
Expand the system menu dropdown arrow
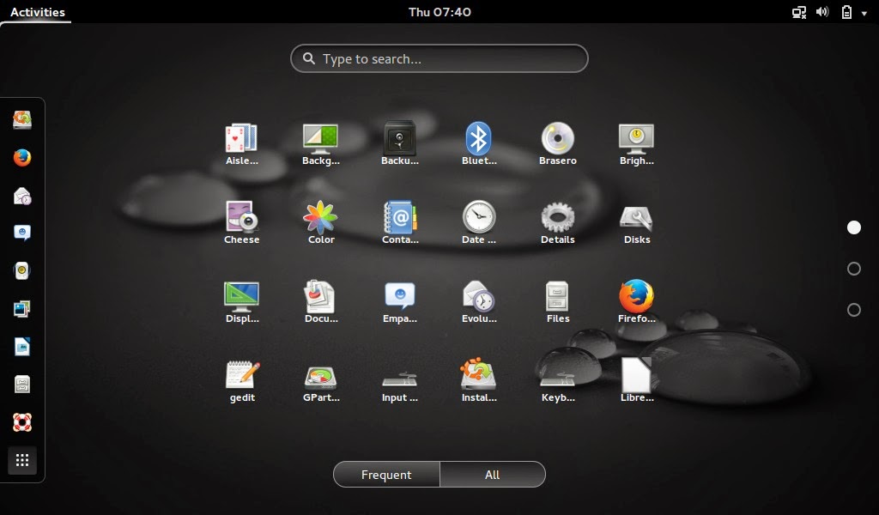pyautogui.click(x=864, y=14)
